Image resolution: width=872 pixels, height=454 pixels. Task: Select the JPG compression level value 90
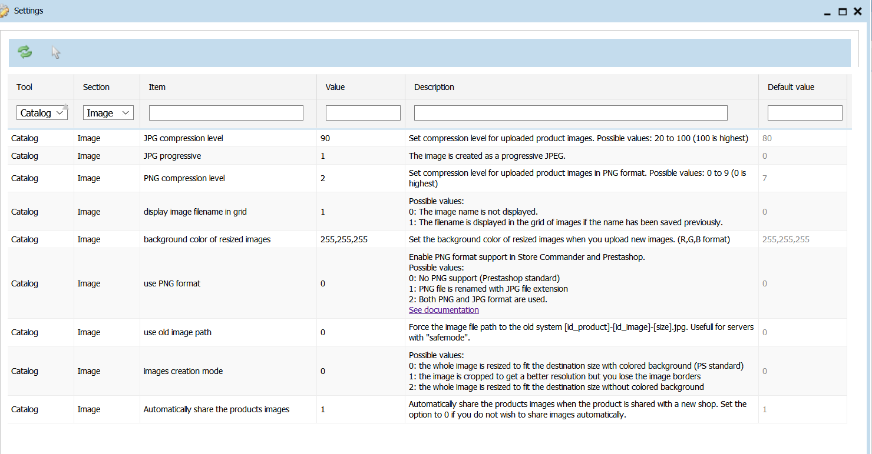coord(325,139)
